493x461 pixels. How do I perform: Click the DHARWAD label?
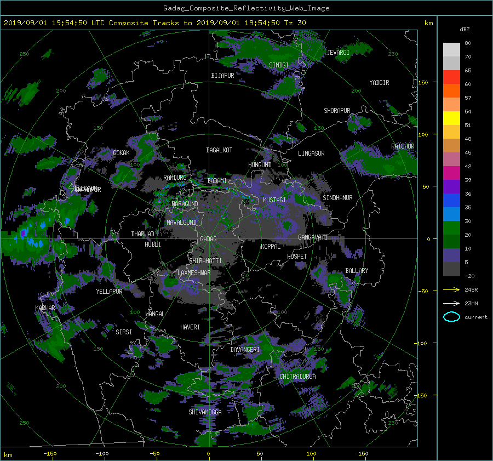(143, 234)
